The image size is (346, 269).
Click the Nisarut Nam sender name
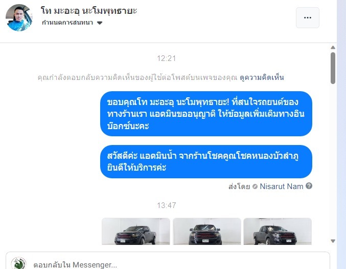[x=281, y=187]
